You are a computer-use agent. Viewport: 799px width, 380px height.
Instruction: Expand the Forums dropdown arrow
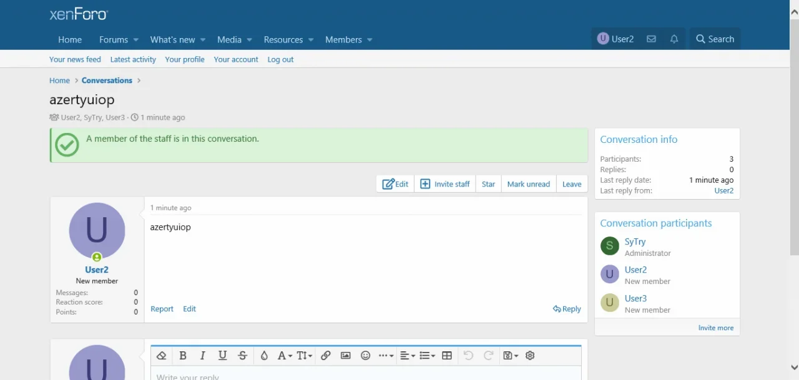(135, 40)
